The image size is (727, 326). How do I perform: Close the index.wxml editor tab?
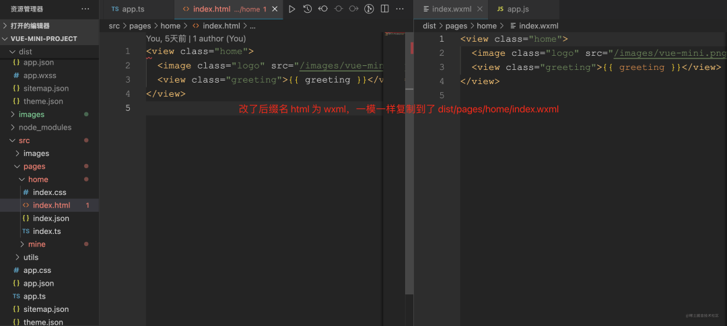480,9
